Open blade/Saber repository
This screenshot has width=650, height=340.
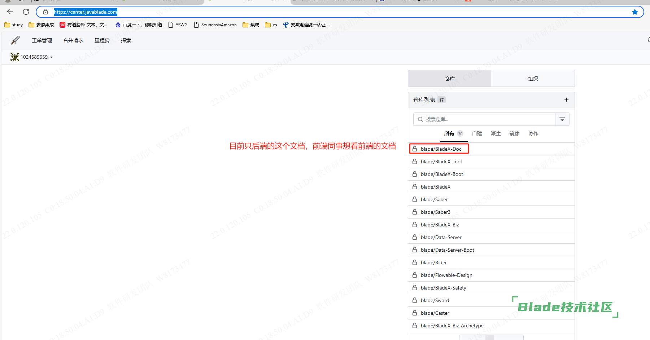click(434, 199)
